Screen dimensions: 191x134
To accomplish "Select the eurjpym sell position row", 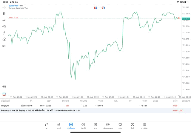I will [90, 106].
